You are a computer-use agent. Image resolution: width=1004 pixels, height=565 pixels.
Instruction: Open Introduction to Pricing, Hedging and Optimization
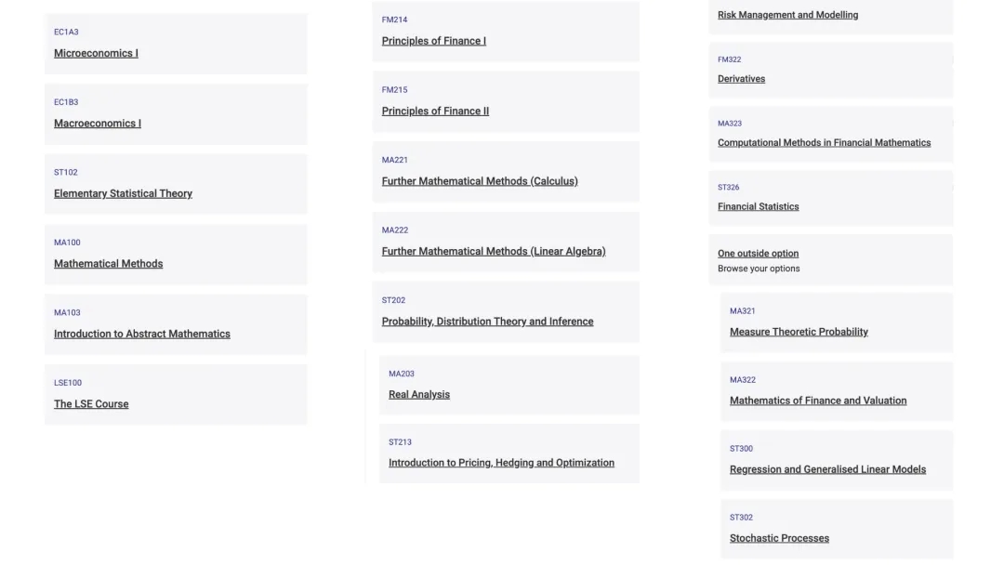tap(501, 463)
